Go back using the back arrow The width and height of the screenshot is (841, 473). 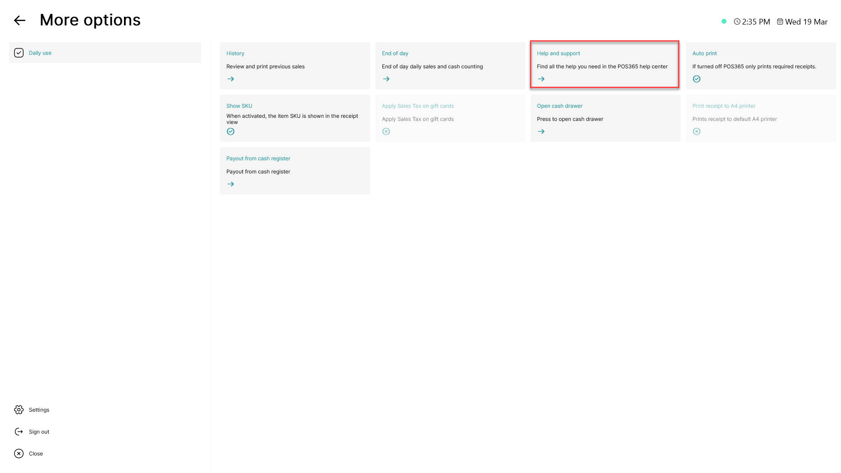(x=20, y=20)
